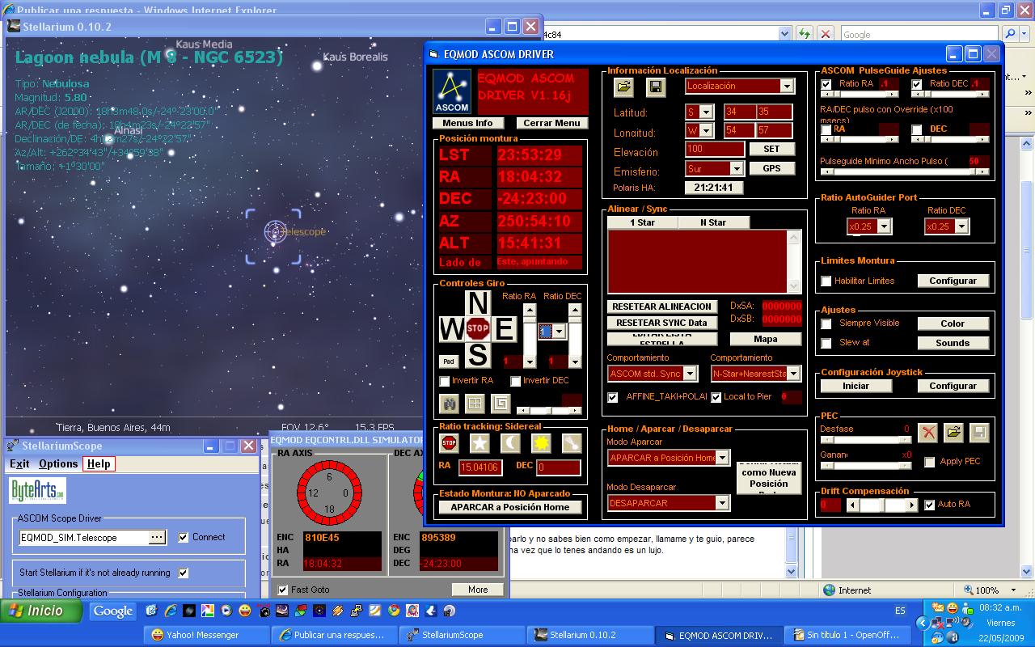Slew south with the S button
Screen dimensions: 1035x647
tap(478, 355)
